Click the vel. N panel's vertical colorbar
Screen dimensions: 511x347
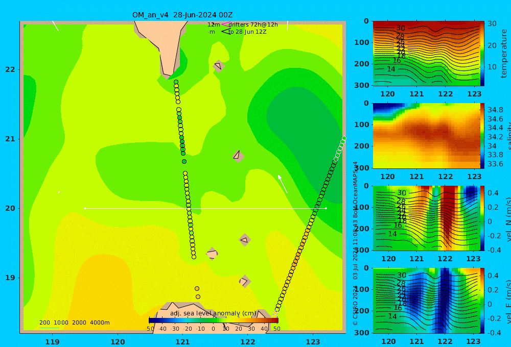tap(482, 218)
